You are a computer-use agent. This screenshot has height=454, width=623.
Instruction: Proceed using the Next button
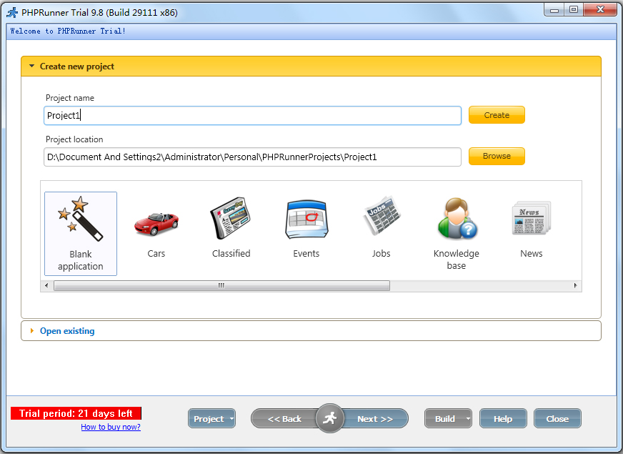377,418
